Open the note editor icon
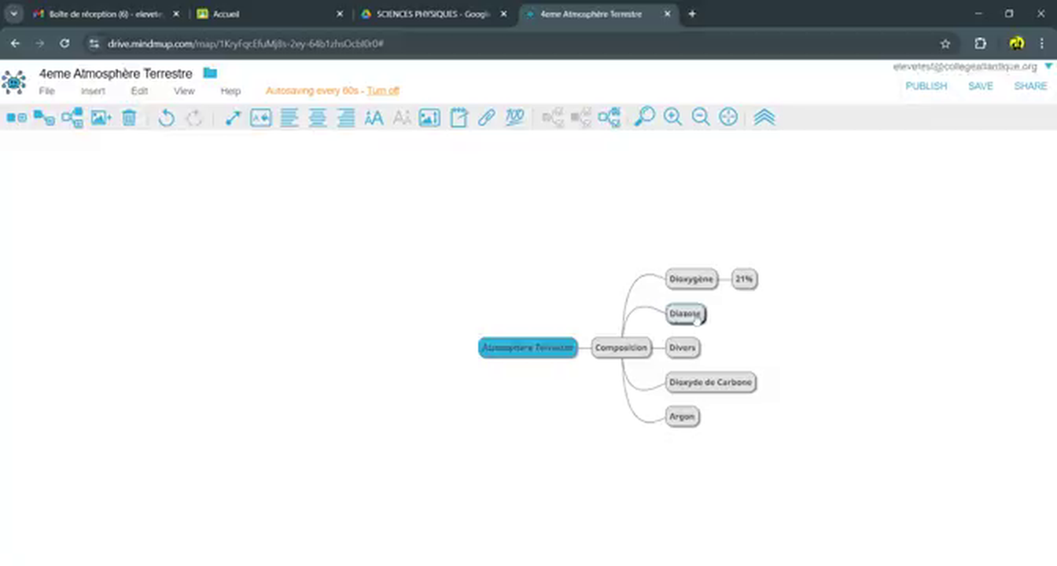This screenshot has width=1057, height=566. tap(459, 118)
